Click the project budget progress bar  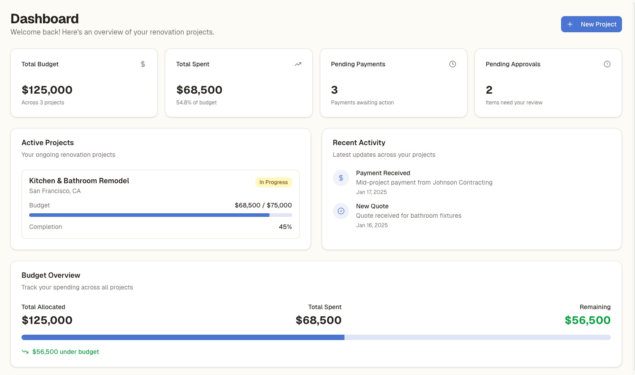(x=160, y=215)
